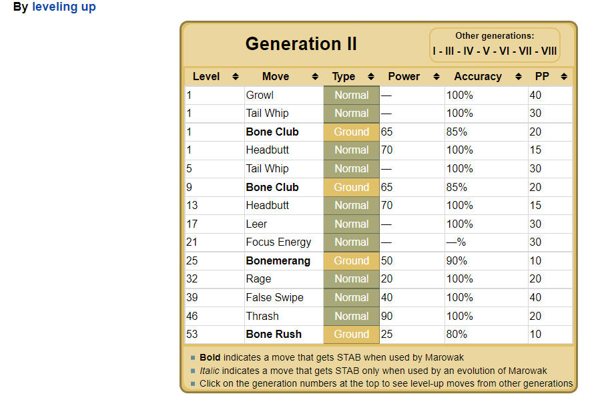608x398 pixels.
Task: Select the Power column header text
Action: pos(404,76)
